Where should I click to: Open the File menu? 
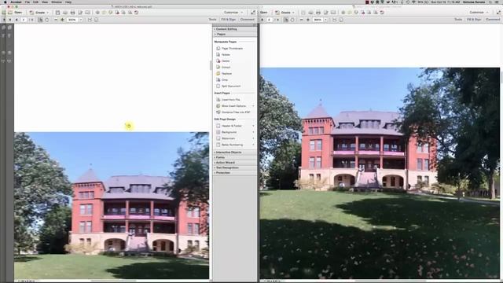(x=28, y=2)
